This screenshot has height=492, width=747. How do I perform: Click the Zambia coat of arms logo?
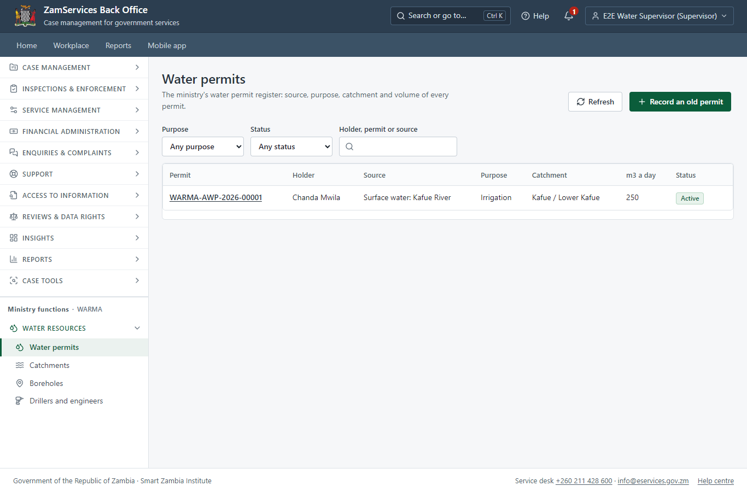[x=25, y=16]
